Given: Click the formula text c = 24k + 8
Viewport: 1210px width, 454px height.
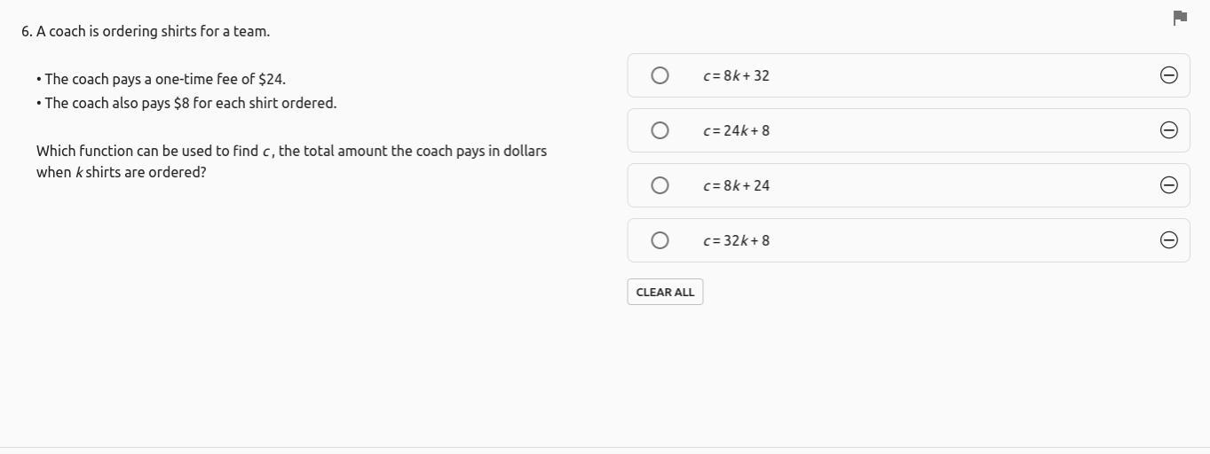Looking at the screenshot, I should (736, 131).
